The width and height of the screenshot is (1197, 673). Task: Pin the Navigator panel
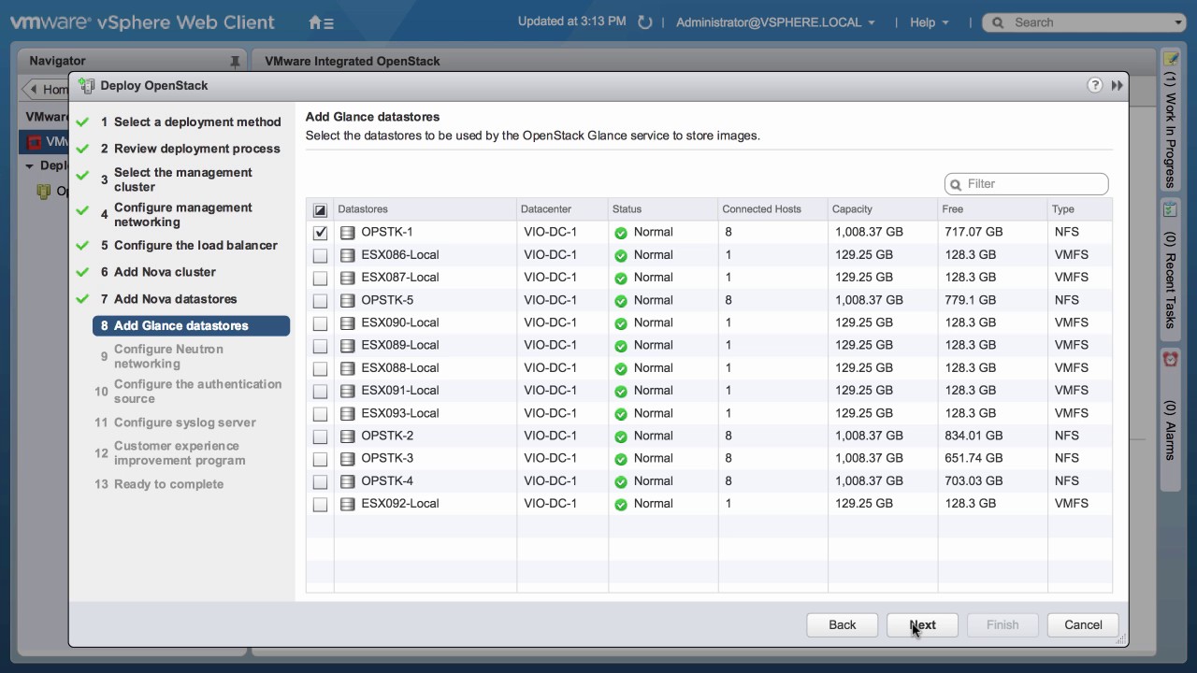pos(235,62)
